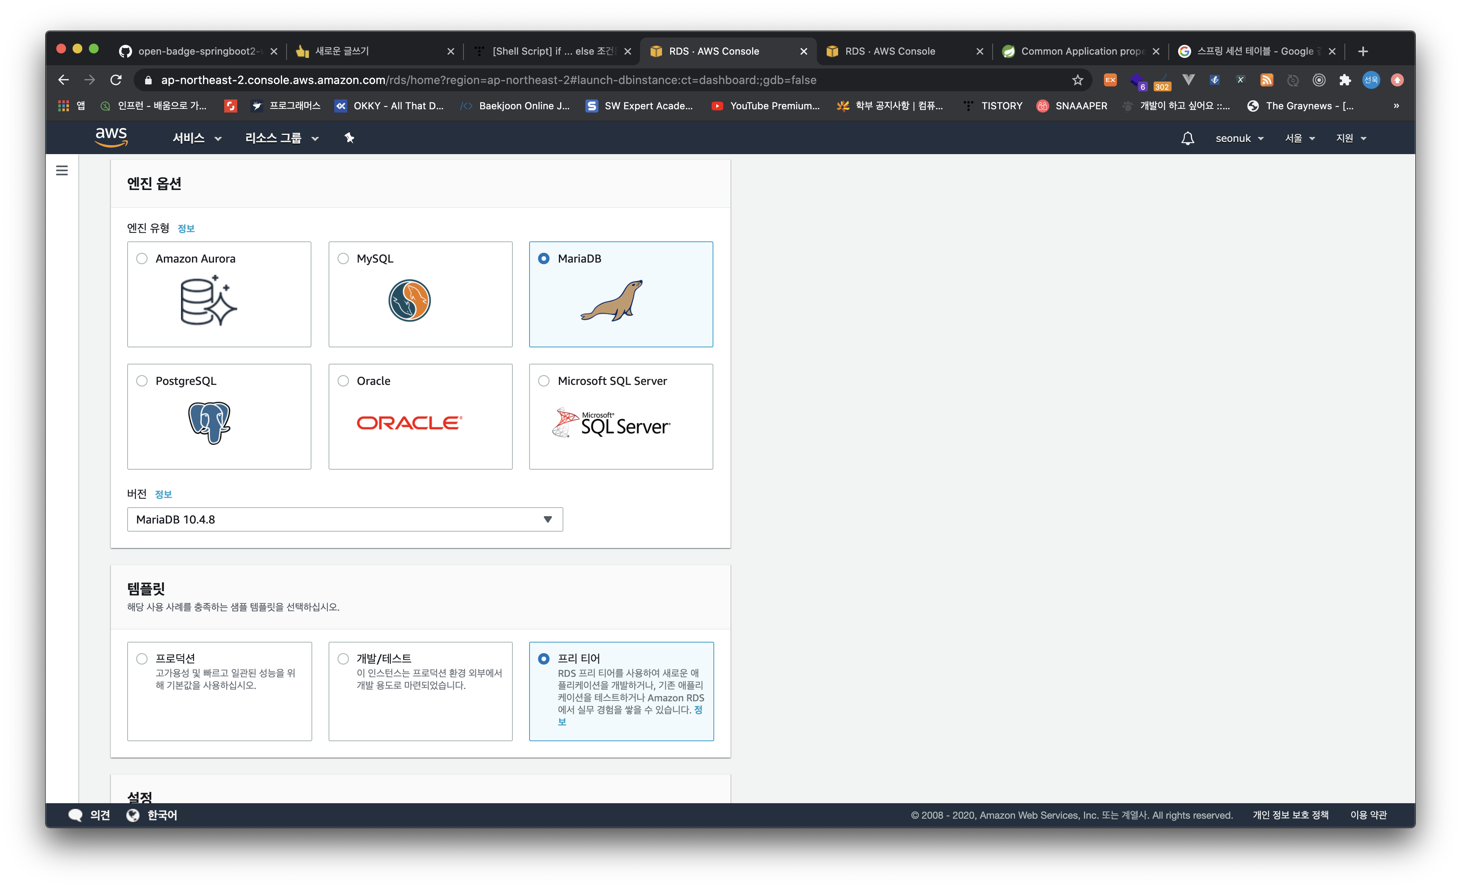1461x888 pixels.
Task: Expand the 서비스 services menu
Action: click(x=196, y=138)
